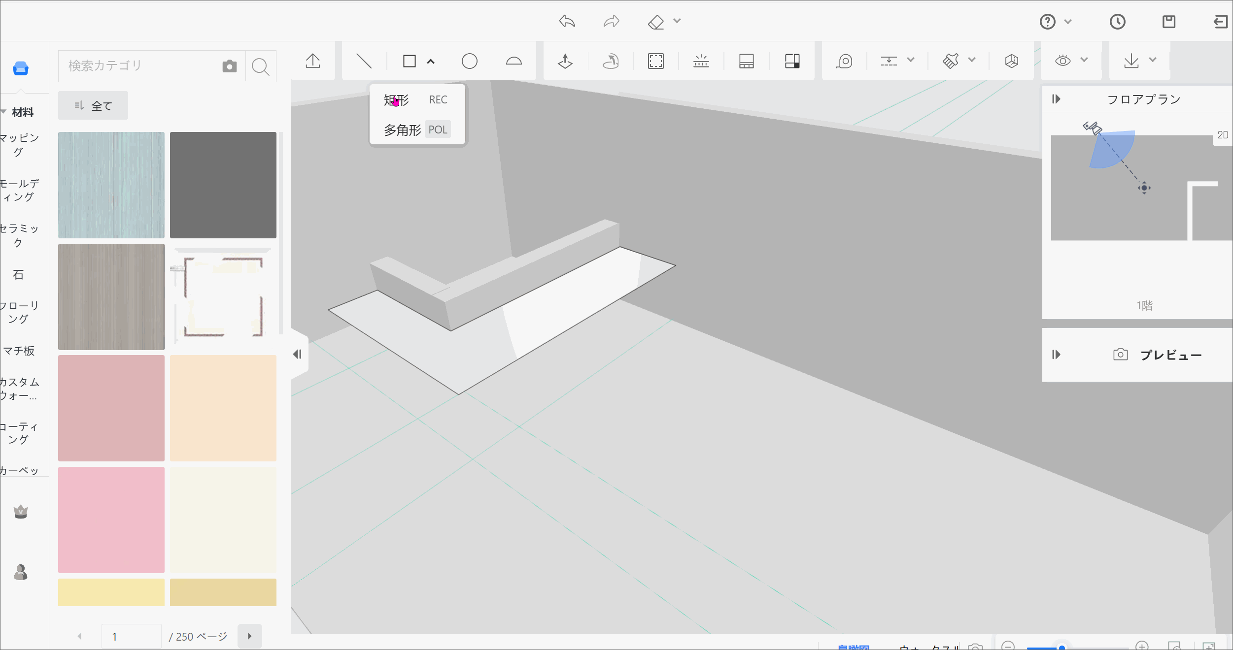This screenshot has width=1233, height=650.
Task: Select the push-pull extrude tool
Action: click(565, 61)
